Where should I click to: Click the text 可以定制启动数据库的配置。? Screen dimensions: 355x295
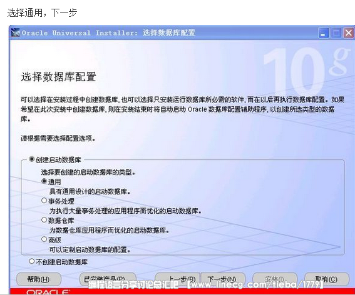[x=90, y=250]
